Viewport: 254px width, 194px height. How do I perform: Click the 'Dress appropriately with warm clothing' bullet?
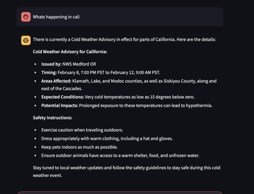107,138
